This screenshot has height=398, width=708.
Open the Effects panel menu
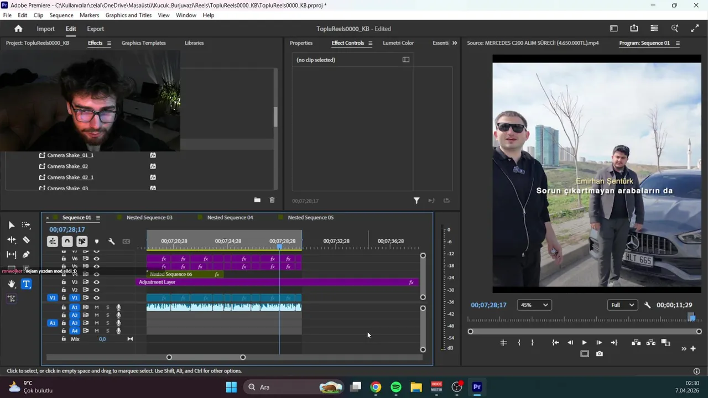109,43
